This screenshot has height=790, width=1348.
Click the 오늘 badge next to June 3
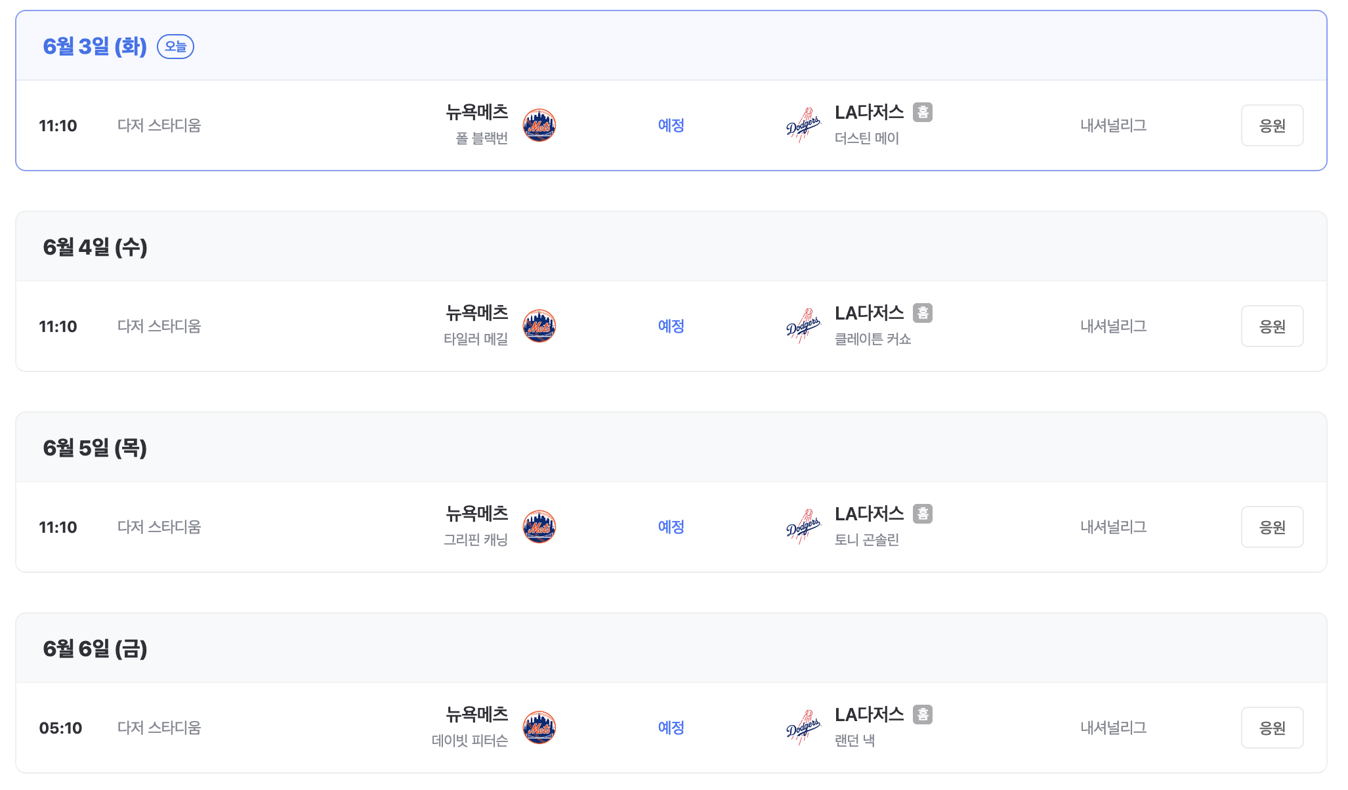tap(175, 47)
